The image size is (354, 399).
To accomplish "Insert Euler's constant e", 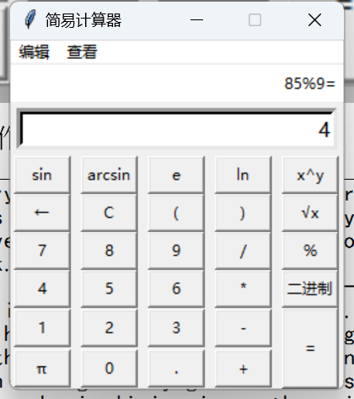I will tap(176, 175).
